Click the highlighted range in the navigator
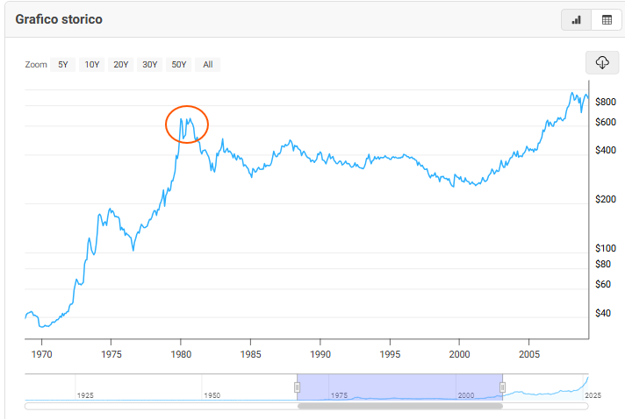Viewport: 625px width, 419px height. click(x=399, y=387)
